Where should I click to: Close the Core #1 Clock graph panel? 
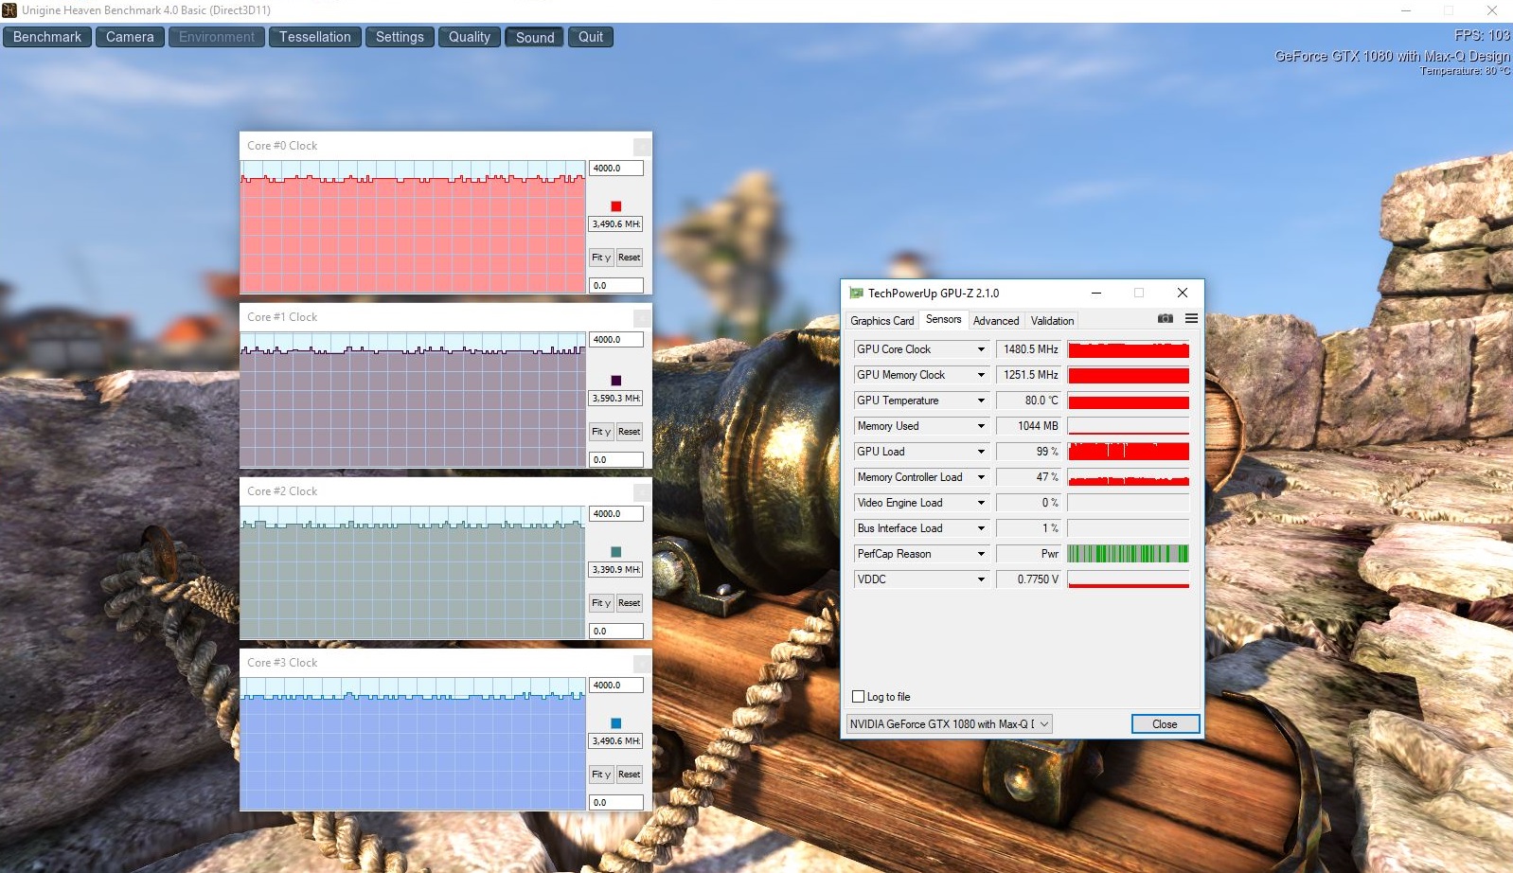tap(642, 318)
